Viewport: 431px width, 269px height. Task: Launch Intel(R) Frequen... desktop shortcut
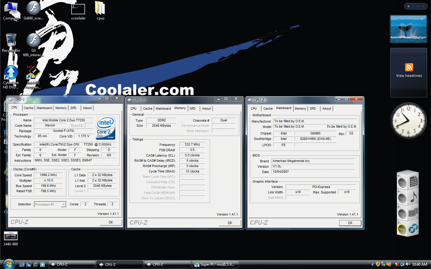click(x=33, y=77)
